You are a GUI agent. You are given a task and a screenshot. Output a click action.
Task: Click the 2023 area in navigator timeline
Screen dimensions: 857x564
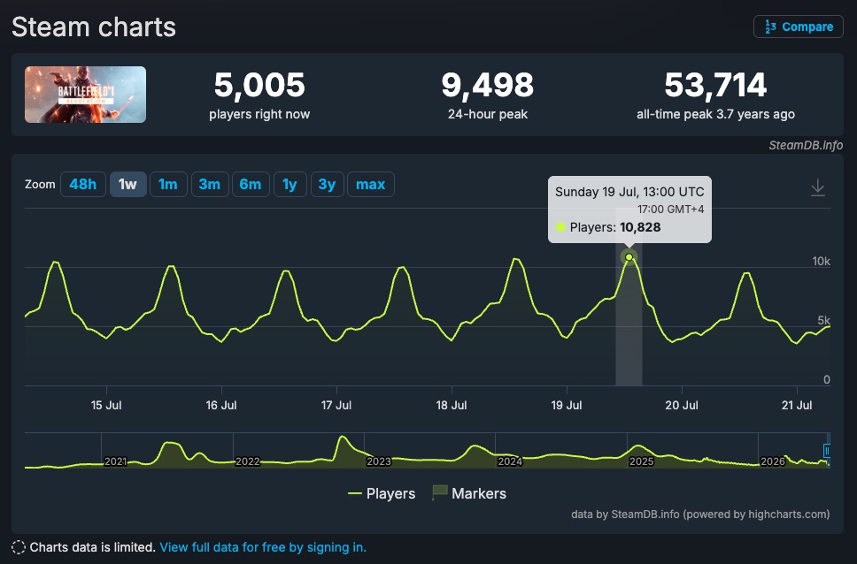coord(378,461)
